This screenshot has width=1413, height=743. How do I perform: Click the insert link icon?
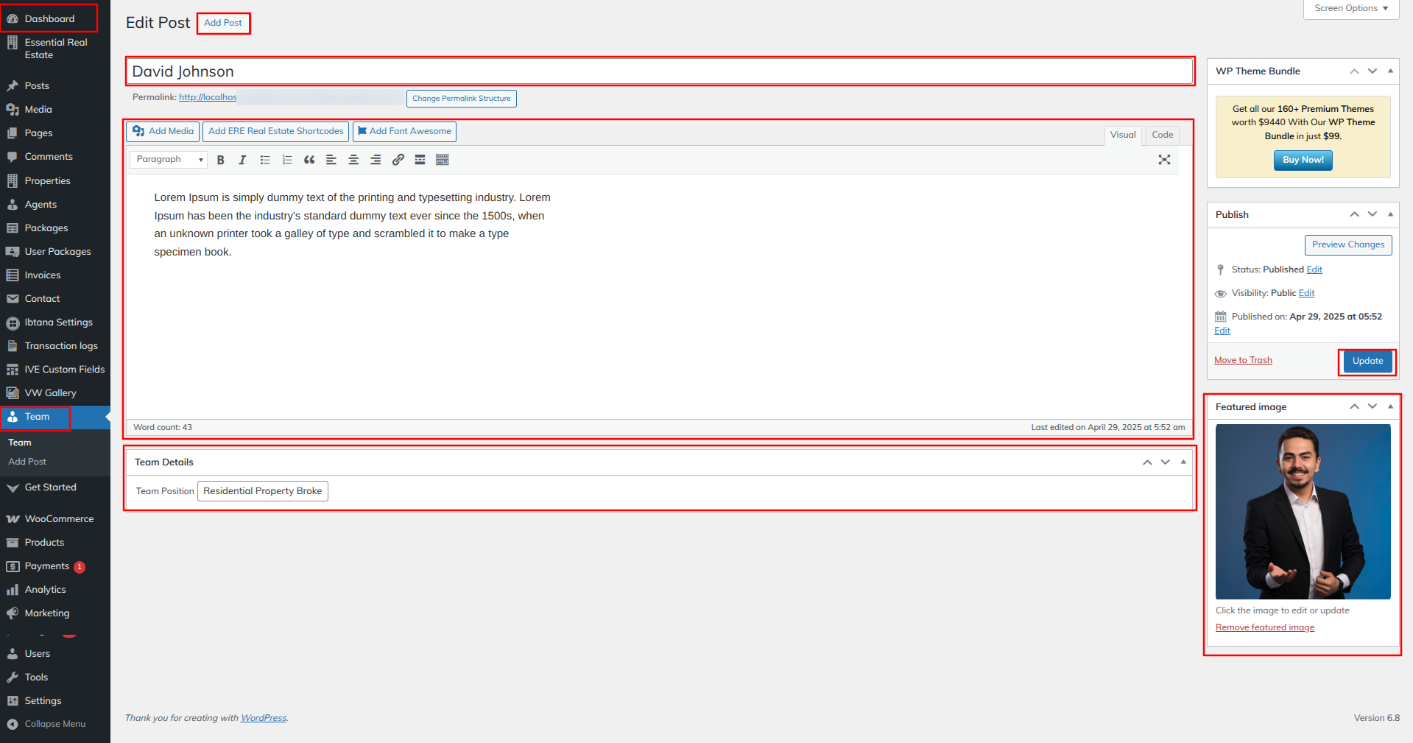click(398, 160)
